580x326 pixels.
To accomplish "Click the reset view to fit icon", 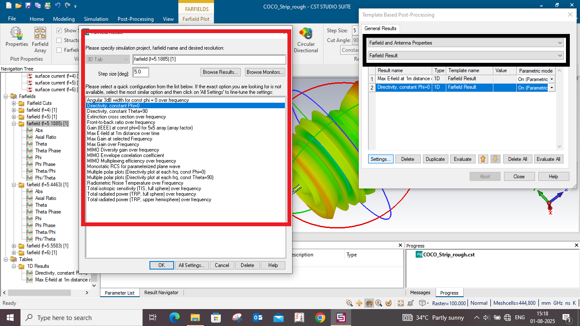I will pos(400,303).
